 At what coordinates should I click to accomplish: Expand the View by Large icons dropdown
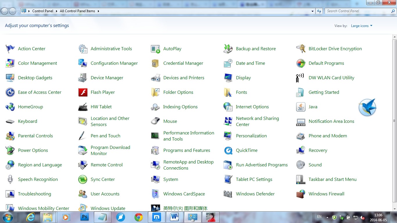pos(362,26)
